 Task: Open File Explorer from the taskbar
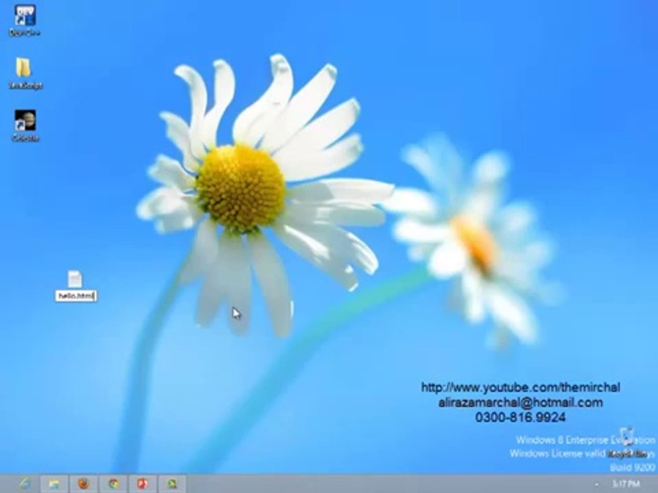pyautogui.click(x=54, y=484)
